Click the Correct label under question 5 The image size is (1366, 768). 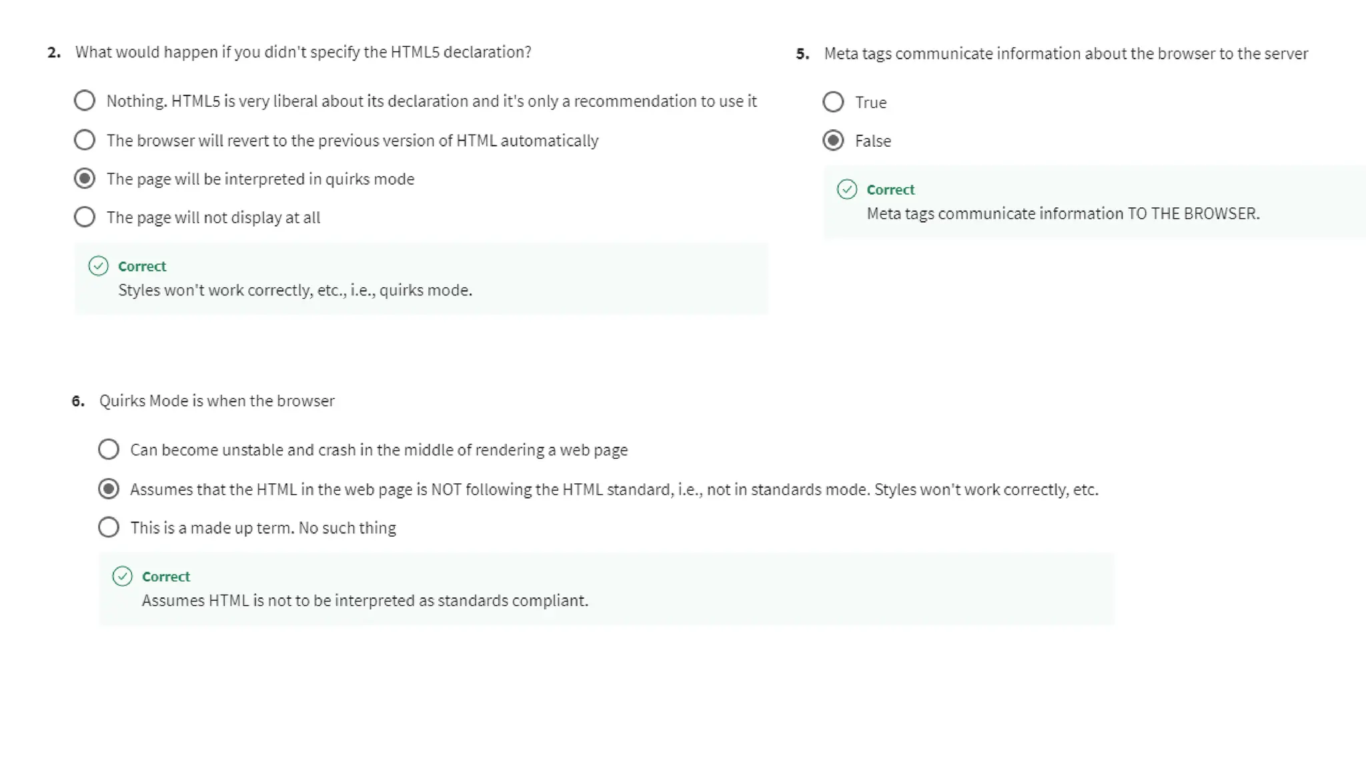890,189
